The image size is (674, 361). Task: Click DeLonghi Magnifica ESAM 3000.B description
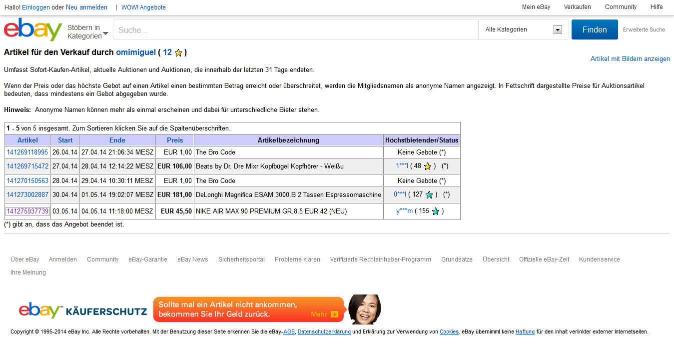click(288, 194)
